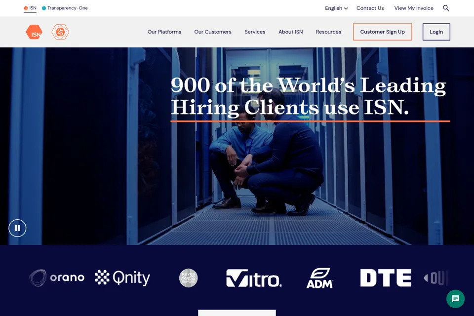Click the 25th anniversary badge logo
The height and width of the screenshot is (316, 474).
[x=60, y=32]
